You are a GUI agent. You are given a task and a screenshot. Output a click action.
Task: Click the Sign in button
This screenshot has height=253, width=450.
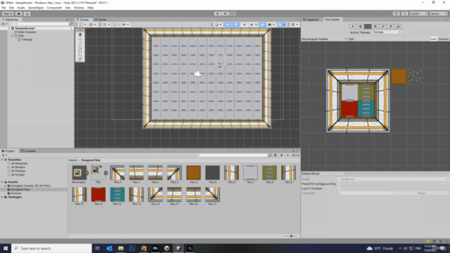click(x=8, y=13)
